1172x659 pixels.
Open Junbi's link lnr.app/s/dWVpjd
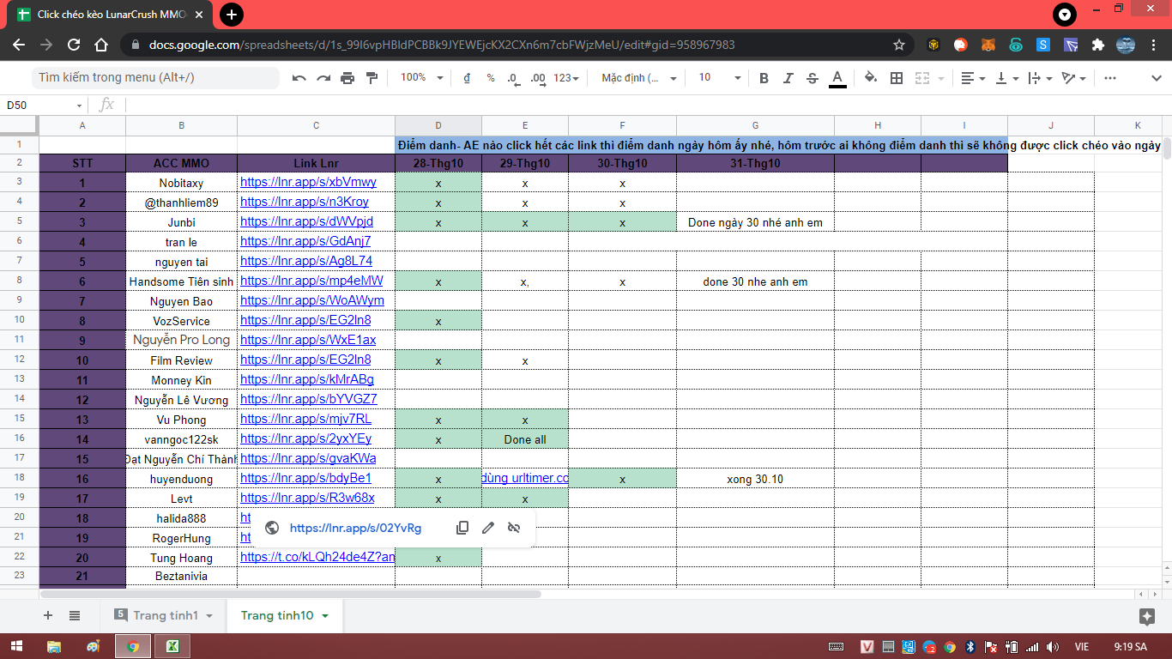click(306, 222)
